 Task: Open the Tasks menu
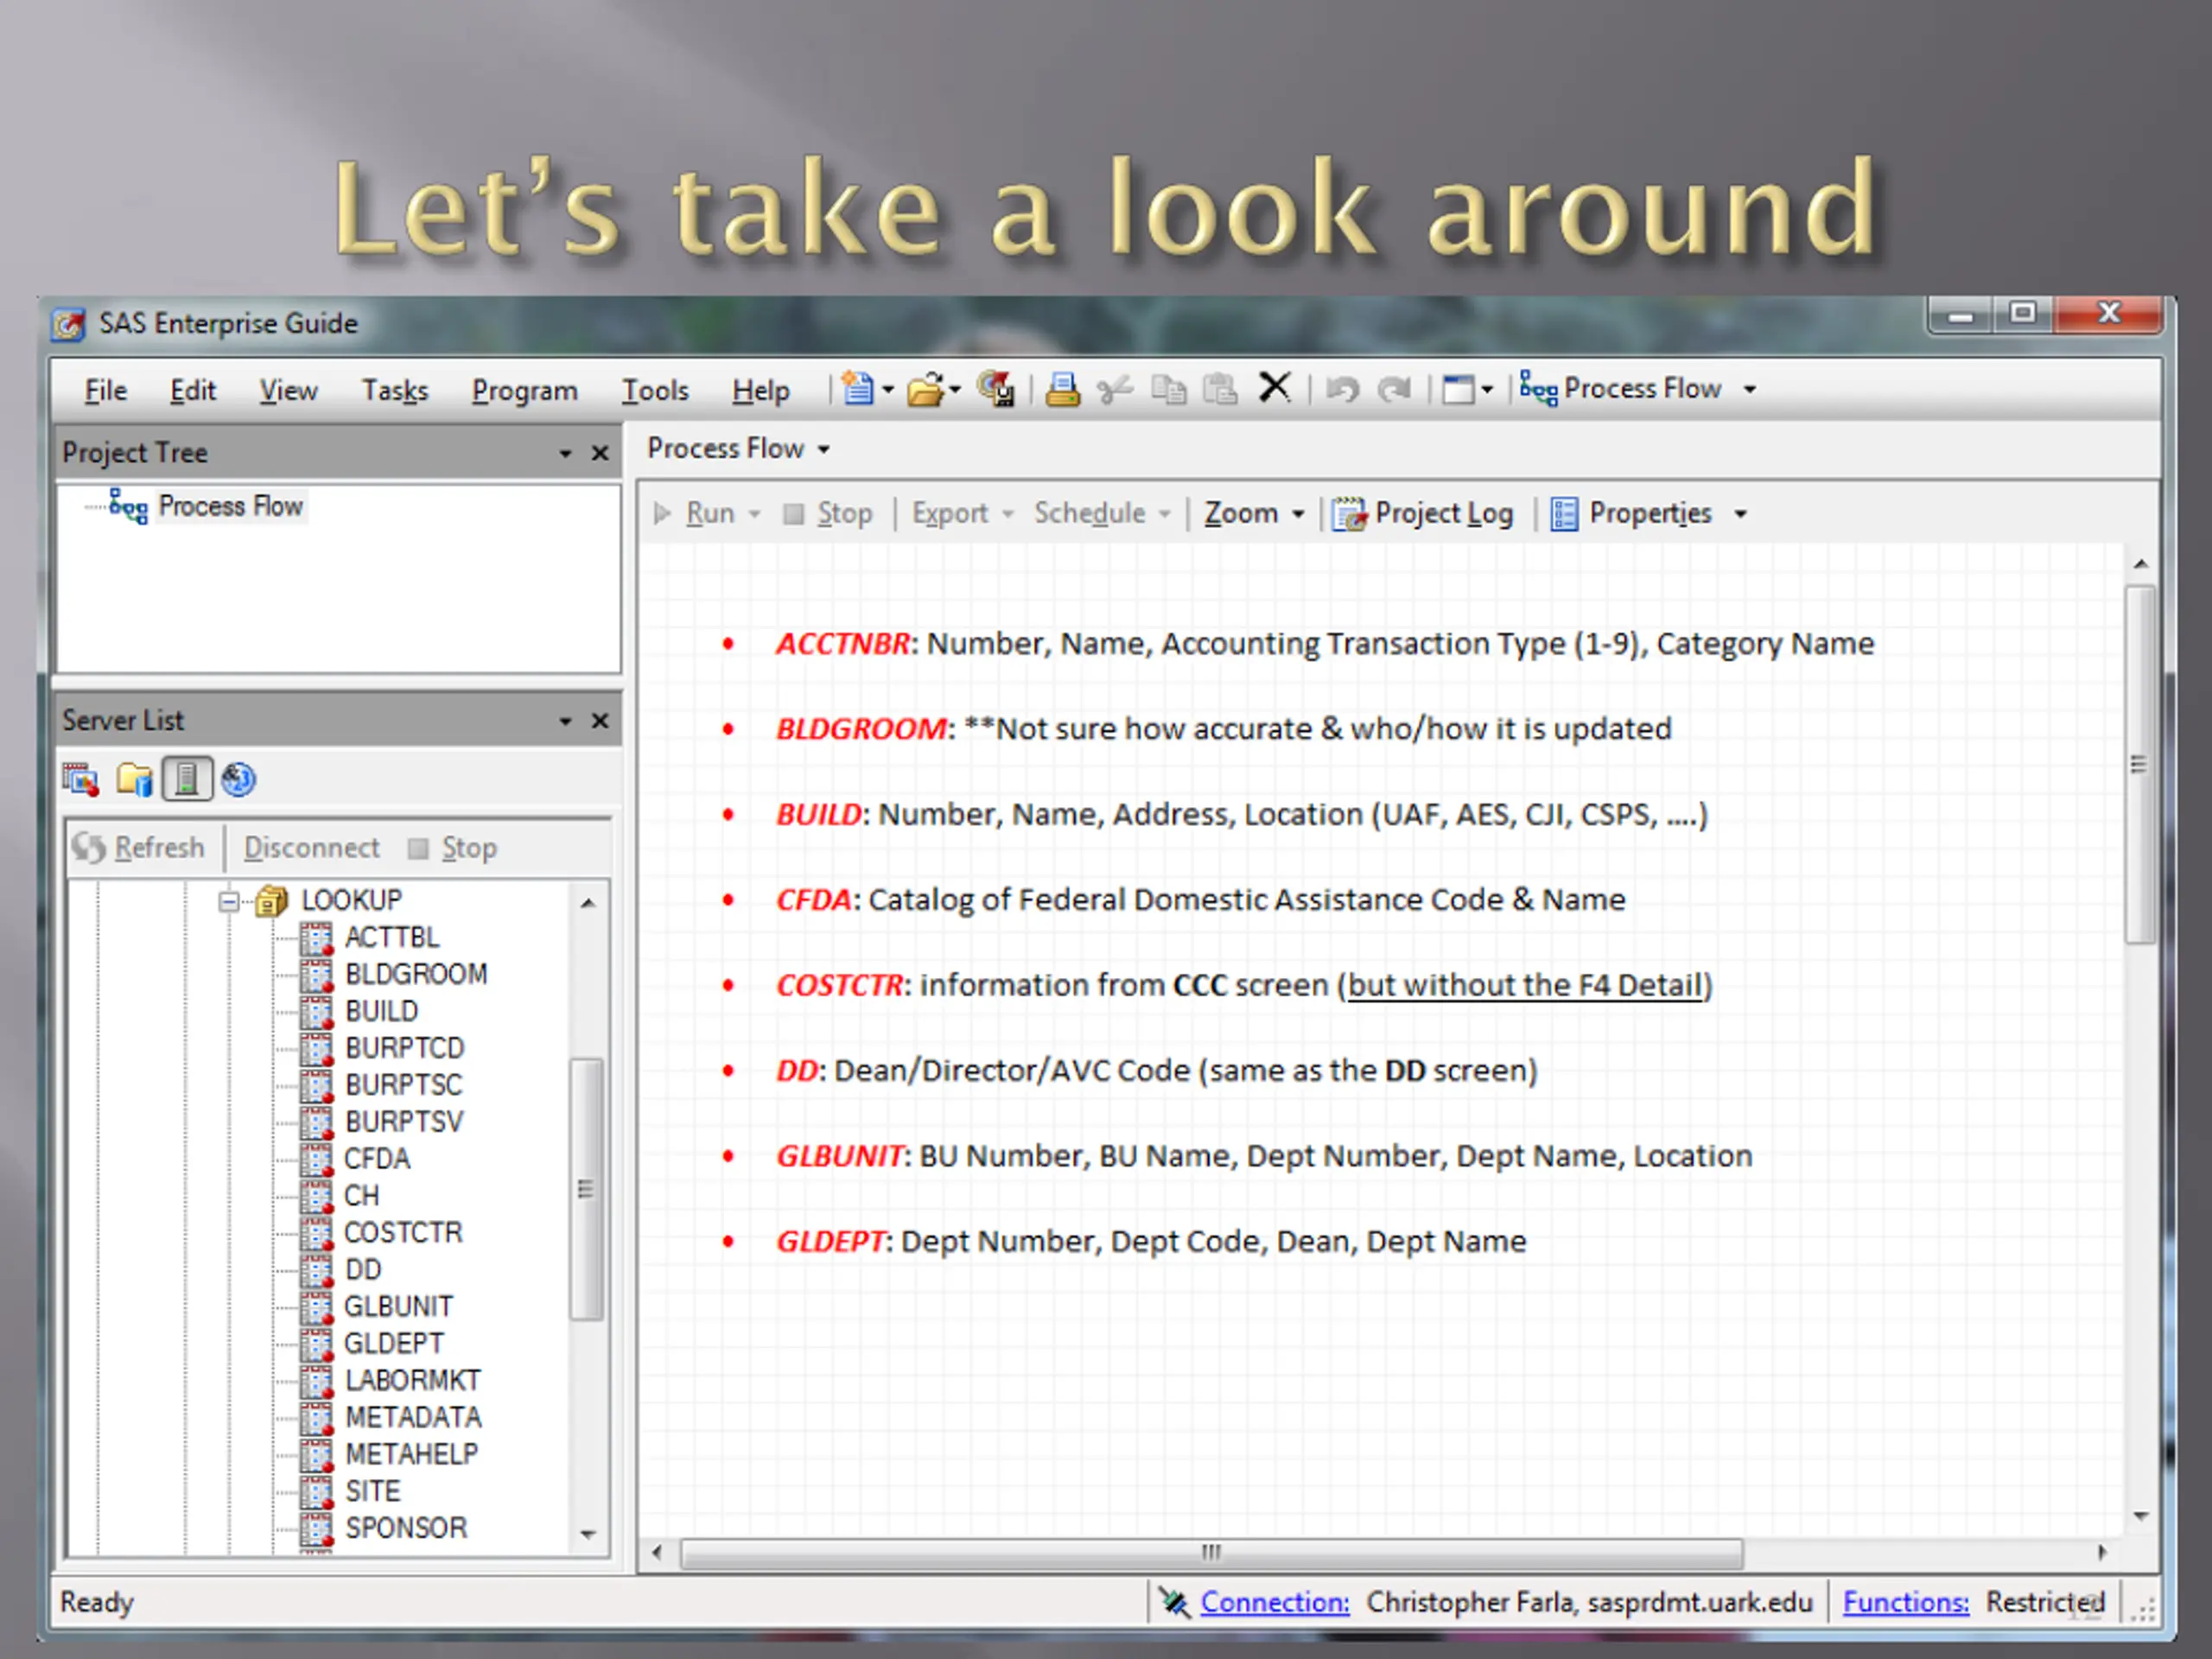point(395,391)
